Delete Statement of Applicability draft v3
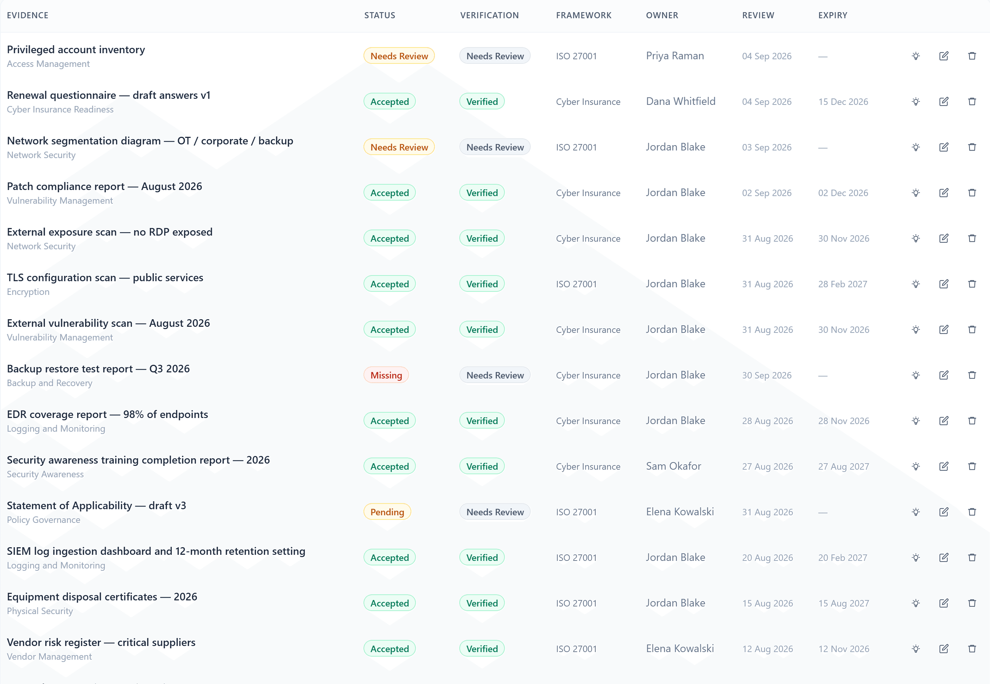 pyautogui.click(x=972, y=512)
